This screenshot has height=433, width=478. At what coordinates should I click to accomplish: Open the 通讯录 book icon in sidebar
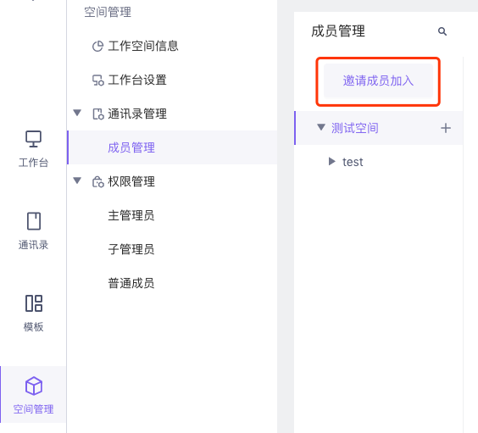click(34, 221)
